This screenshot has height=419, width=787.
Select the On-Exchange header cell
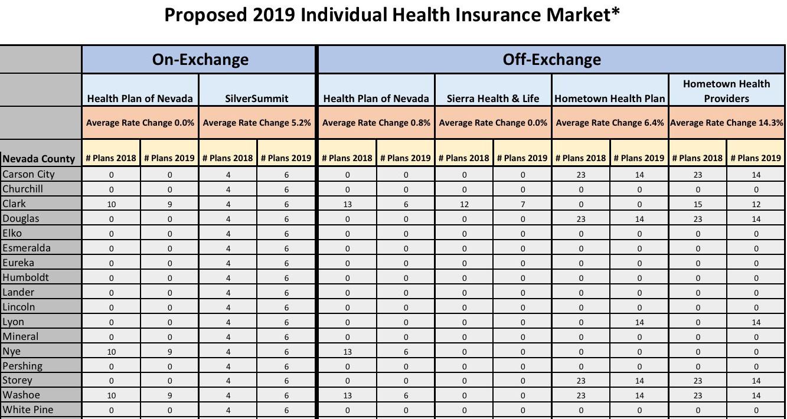200,59
